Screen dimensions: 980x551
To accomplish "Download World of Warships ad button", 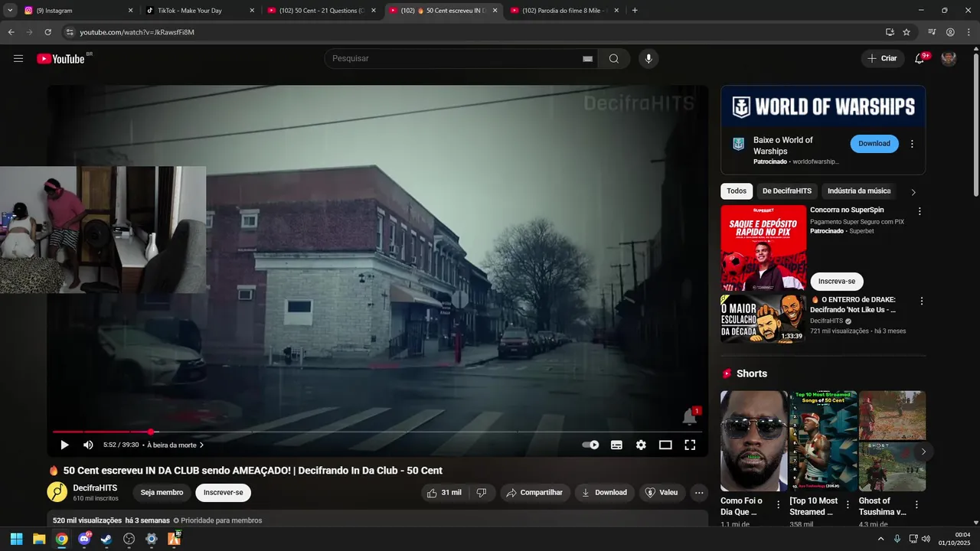I will point(874,144).
